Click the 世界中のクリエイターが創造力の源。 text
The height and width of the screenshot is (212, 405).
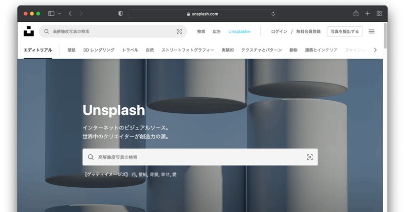126,137
